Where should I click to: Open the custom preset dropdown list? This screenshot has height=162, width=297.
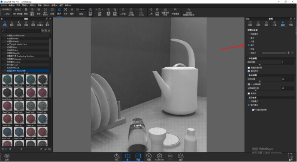[274, 53]
